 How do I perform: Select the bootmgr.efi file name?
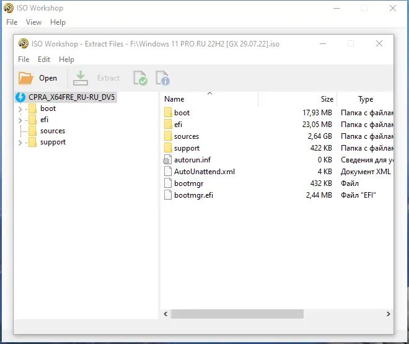tap(193, 195)
